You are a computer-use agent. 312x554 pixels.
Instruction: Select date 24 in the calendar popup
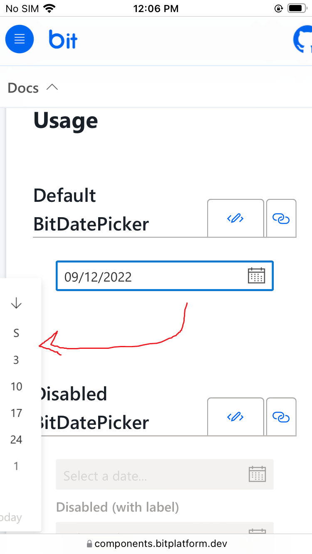point(16,439)
